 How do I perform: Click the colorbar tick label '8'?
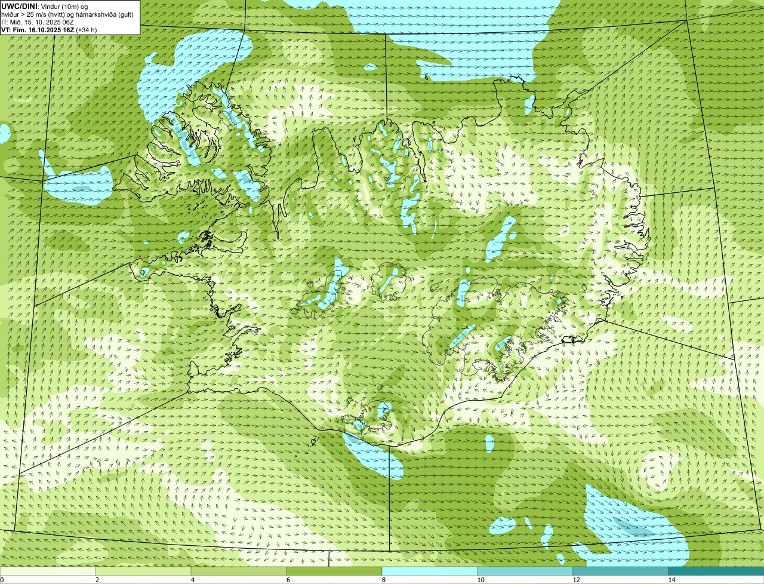coord(383,580)
